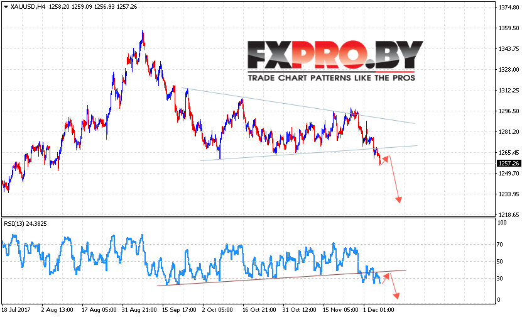Click the 1296.50 price axis value
Viewport: 522px width, 317px height.
click(509, 111)
